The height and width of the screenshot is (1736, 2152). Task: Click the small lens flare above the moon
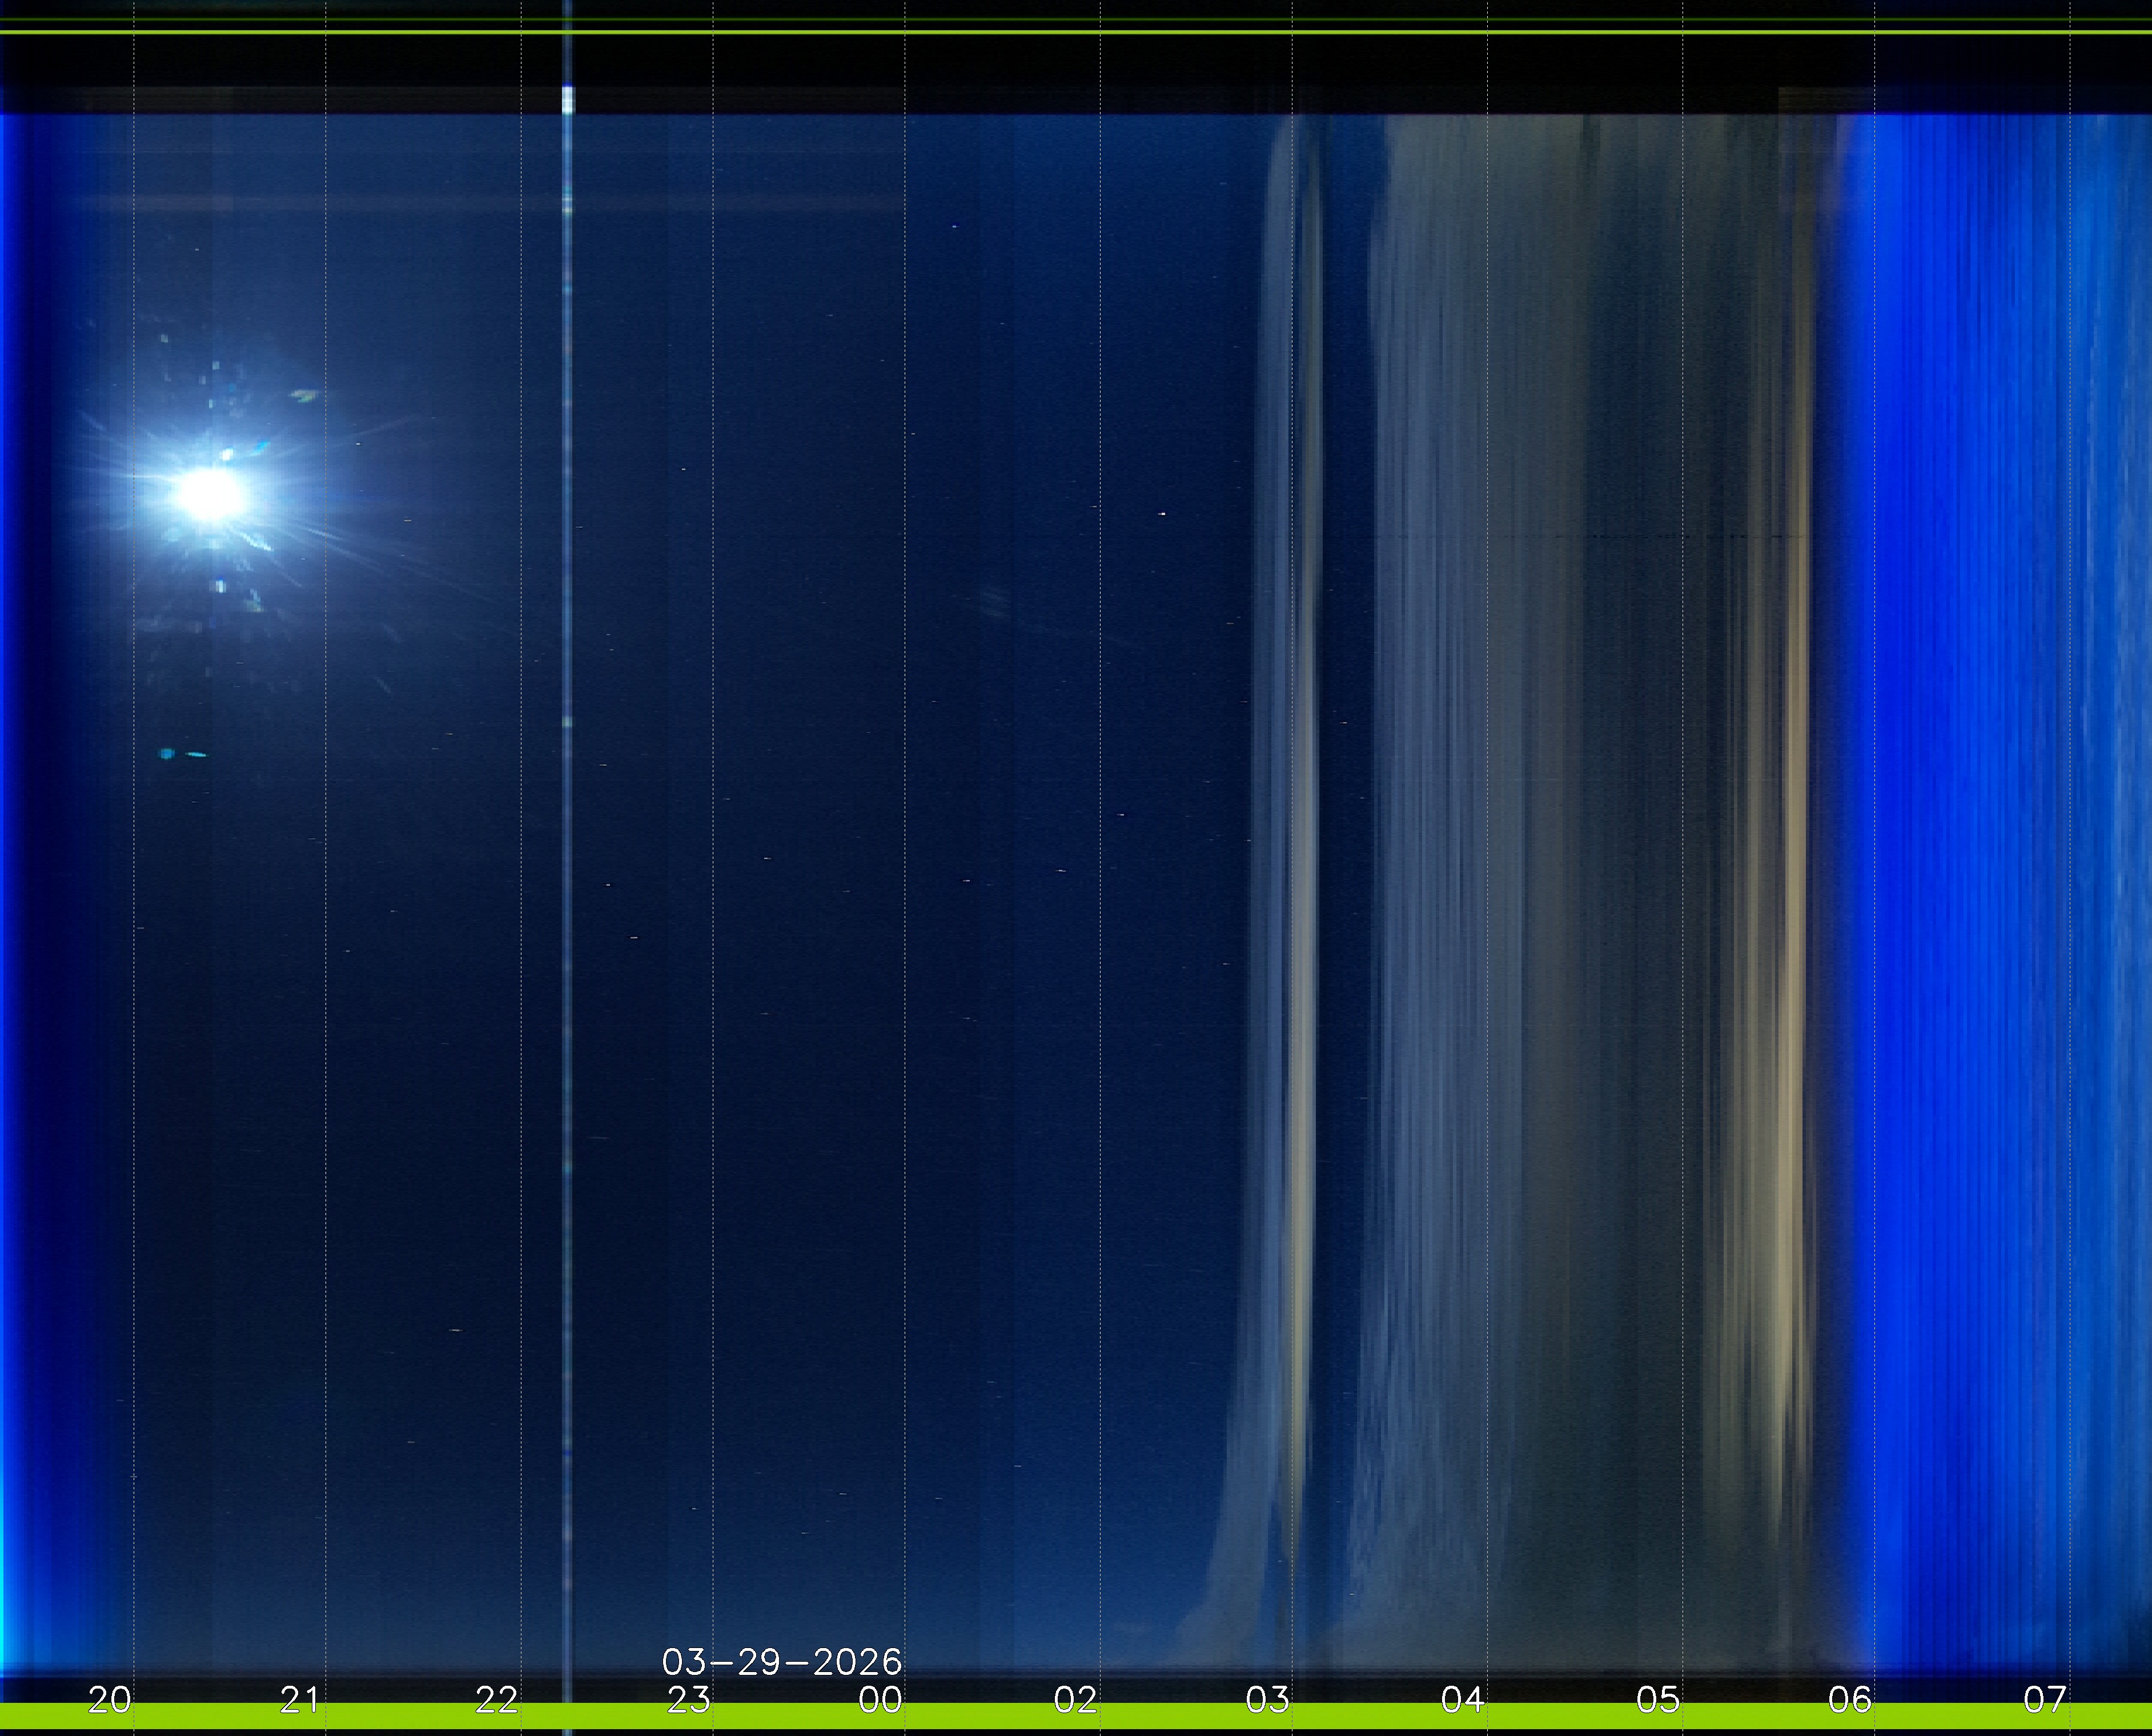pos(304,396)
